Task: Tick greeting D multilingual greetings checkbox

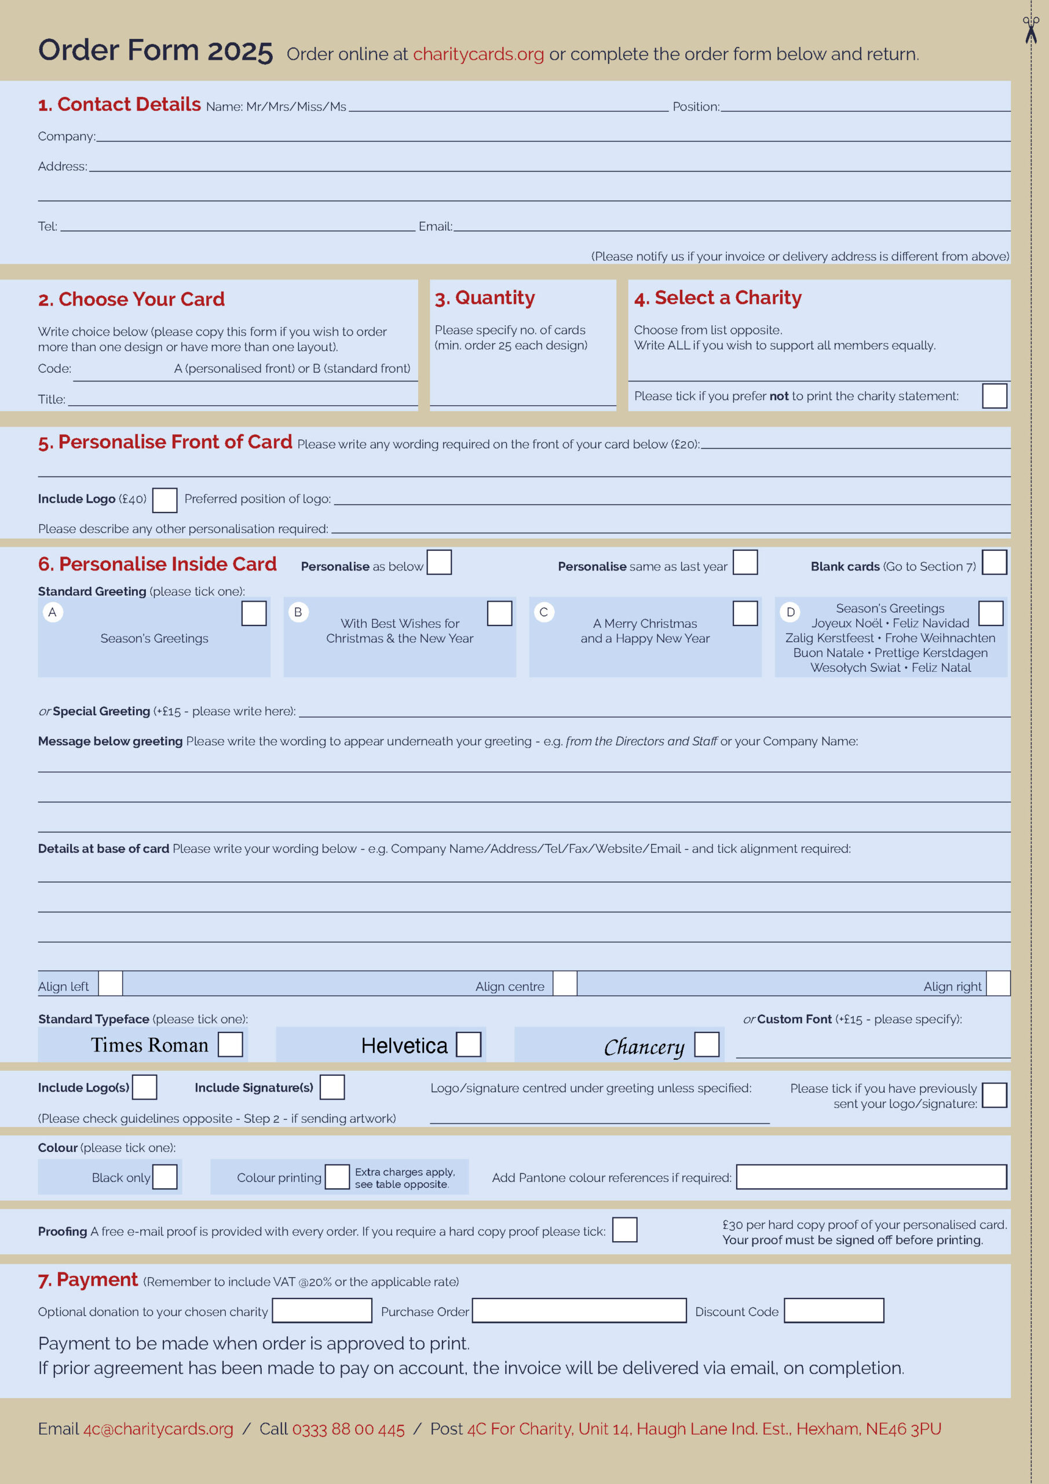Action: tap(991, 613)
